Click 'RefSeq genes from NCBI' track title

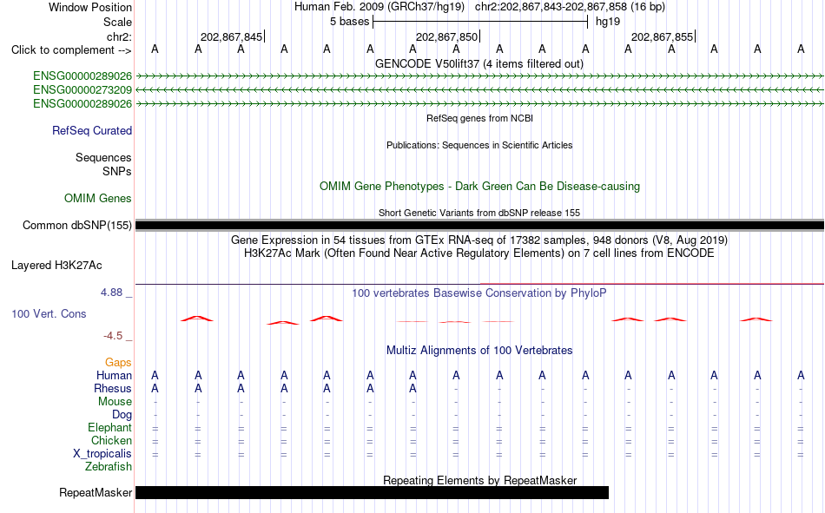[479, 118]
